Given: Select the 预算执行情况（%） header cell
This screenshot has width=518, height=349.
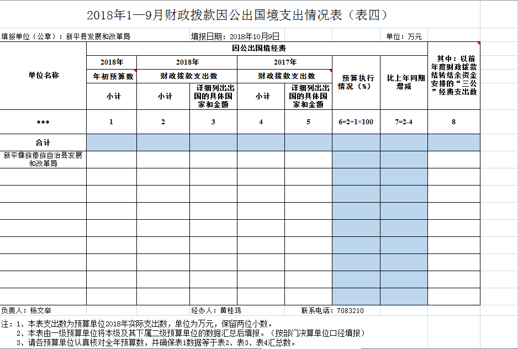Looking at the screenshot, I should tap(356, 83).
